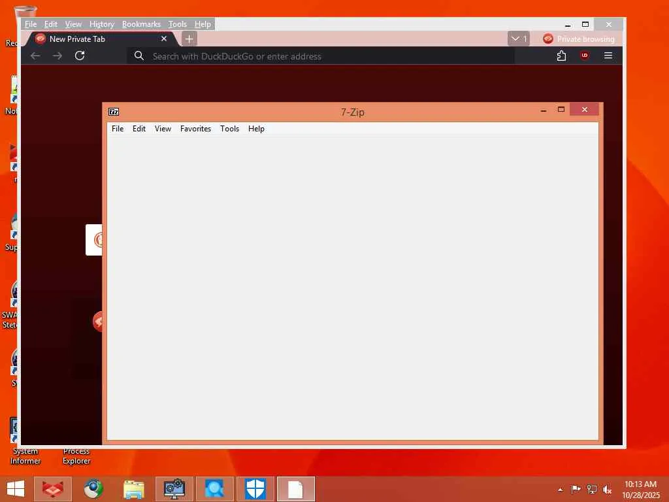Open the 7-Zip View menu
The height and width of the screenshot is (502, 669).
point(163,129)
